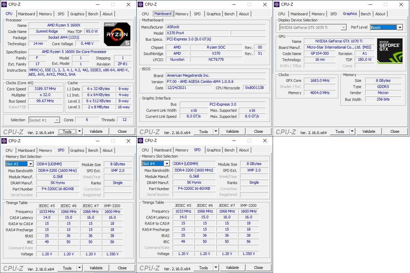Image resolution: width=410 pixels, height=273 pixels.
Task: Click the ASRock manufacturer value
Action: pos(216,27)
